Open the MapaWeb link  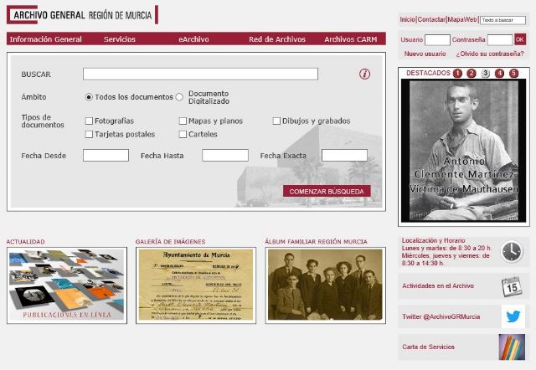[x=462, y=19]
